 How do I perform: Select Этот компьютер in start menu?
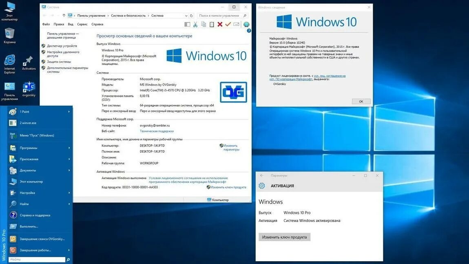[x=40, y=182]
